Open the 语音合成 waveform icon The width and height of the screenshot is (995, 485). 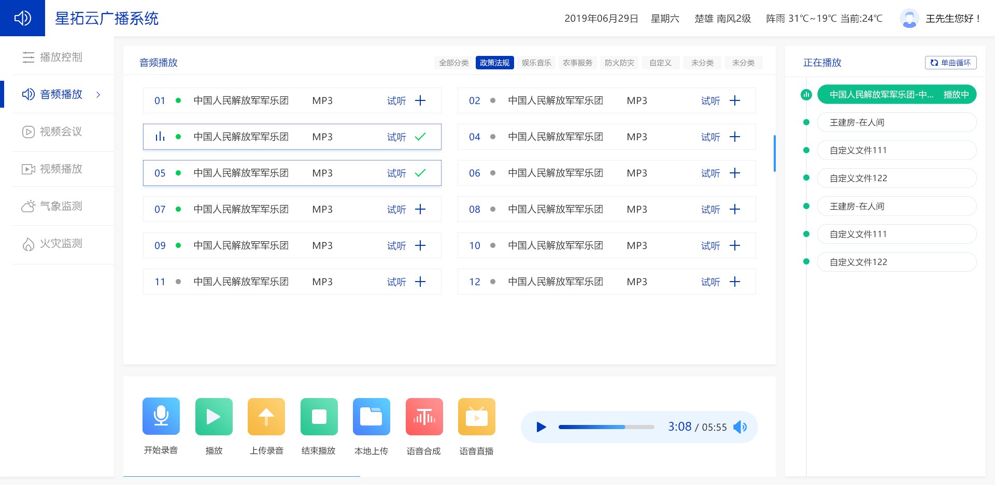click(x=424, y=416)
